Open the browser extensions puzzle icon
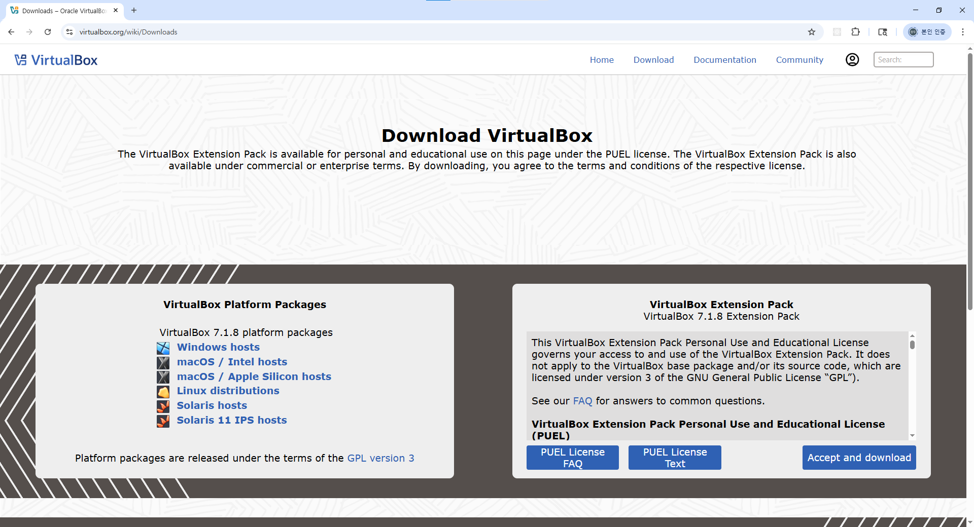This screenshot has width=974, height=527. [x=856, y=32]
